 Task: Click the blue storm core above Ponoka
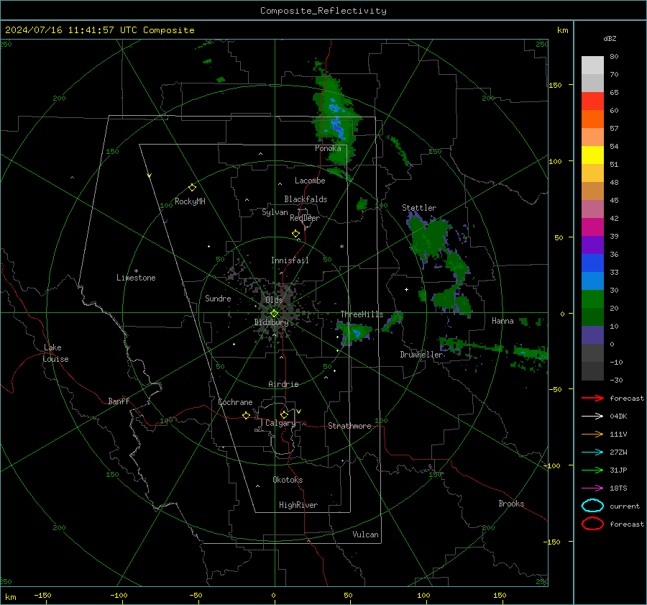pyautogui.click(x=336, y=119)
